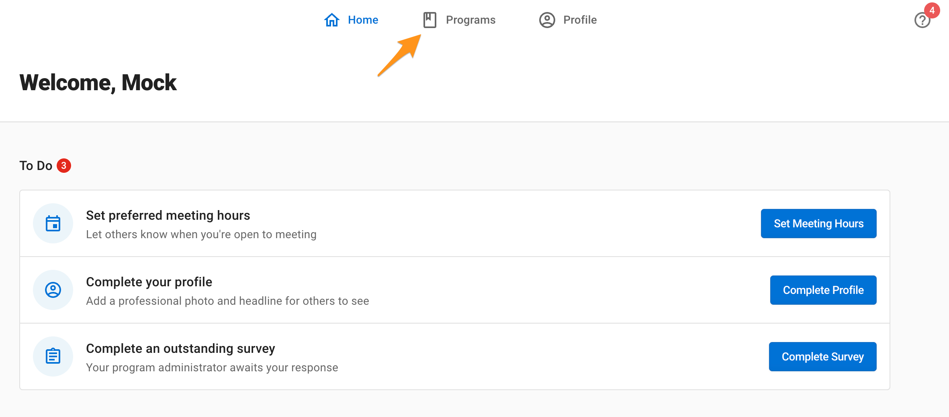This screenshot has width=949, height=417.
Task: Click 'Let others know when you're open' text
Action: click(201, 234)
